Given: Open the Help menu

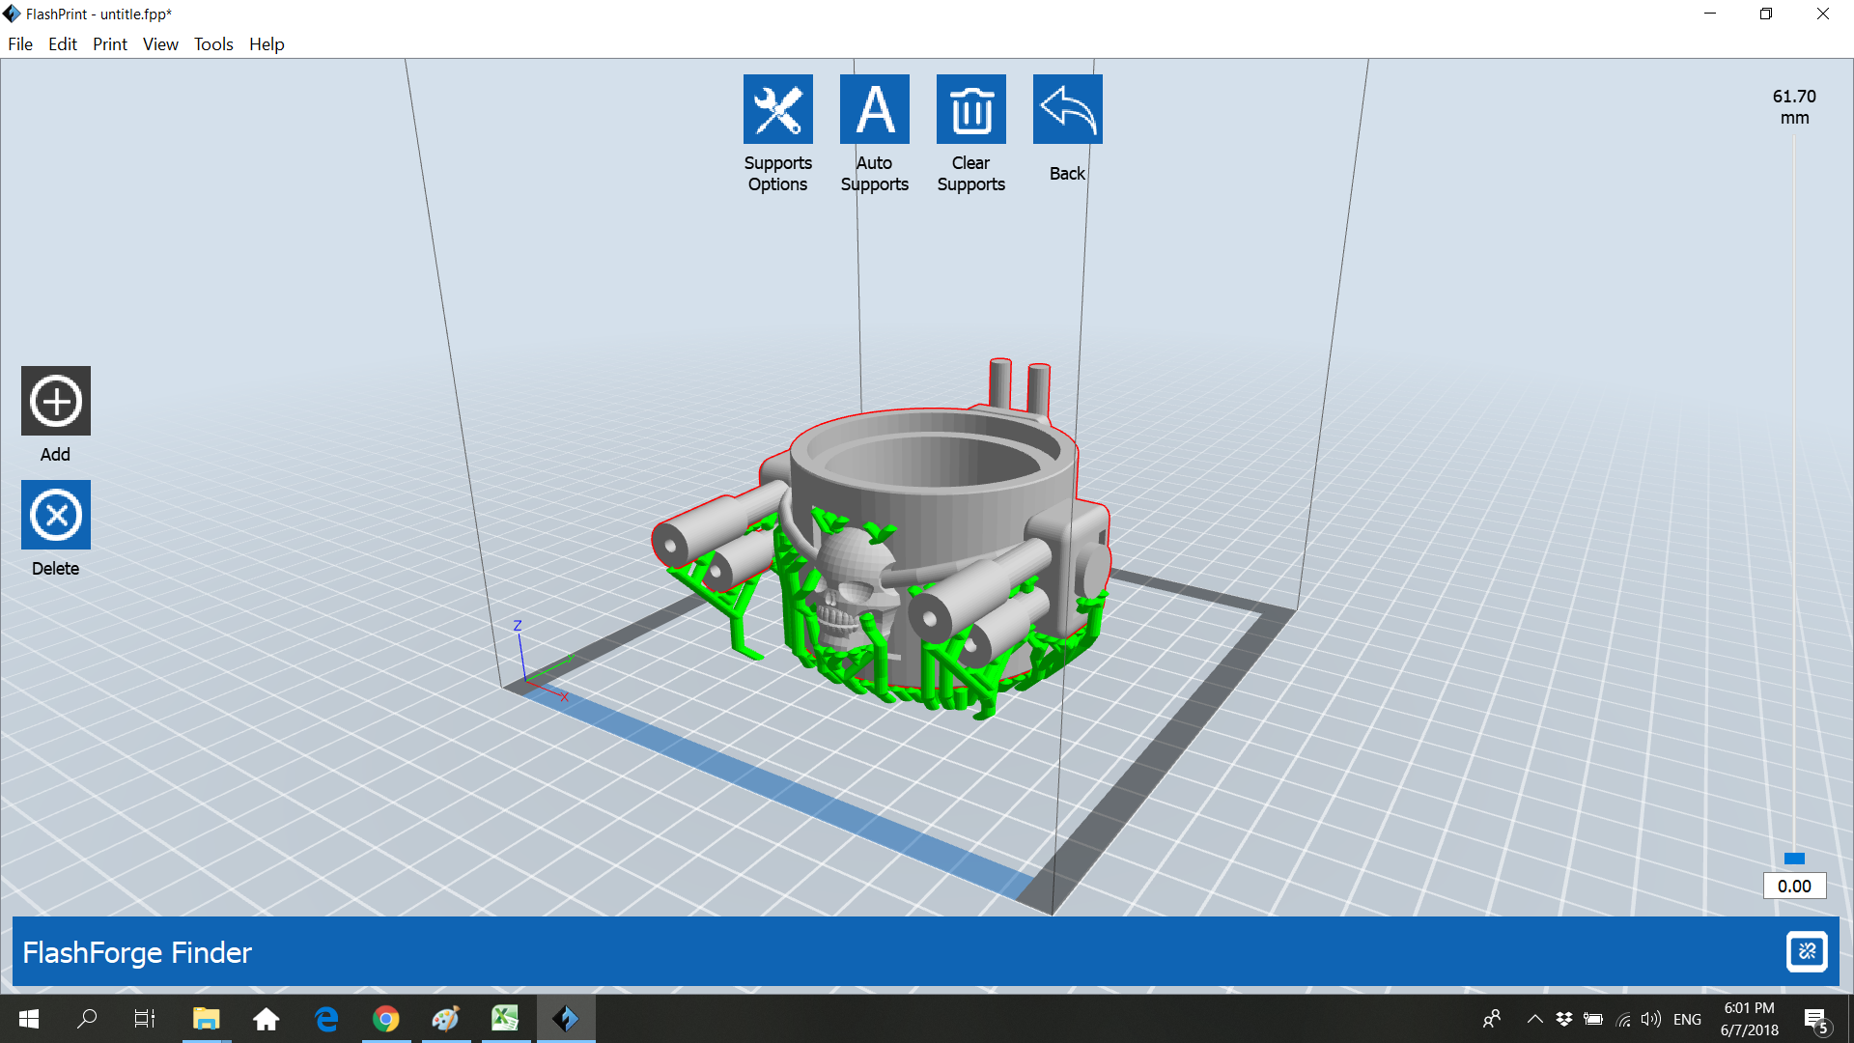Looking at the screenshot, I should click(267, 44).
